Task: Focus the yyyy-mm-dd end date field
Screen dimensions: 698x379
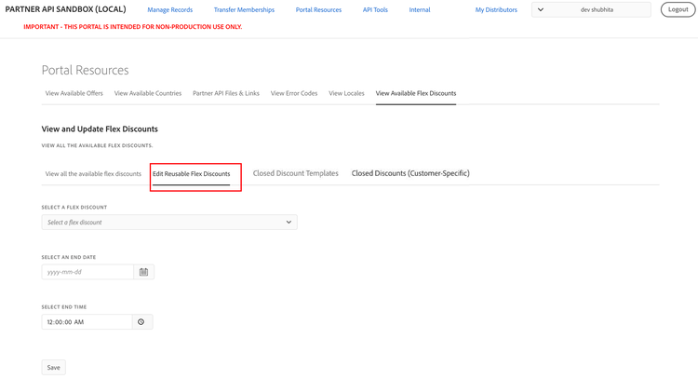Action: [87, 272]
